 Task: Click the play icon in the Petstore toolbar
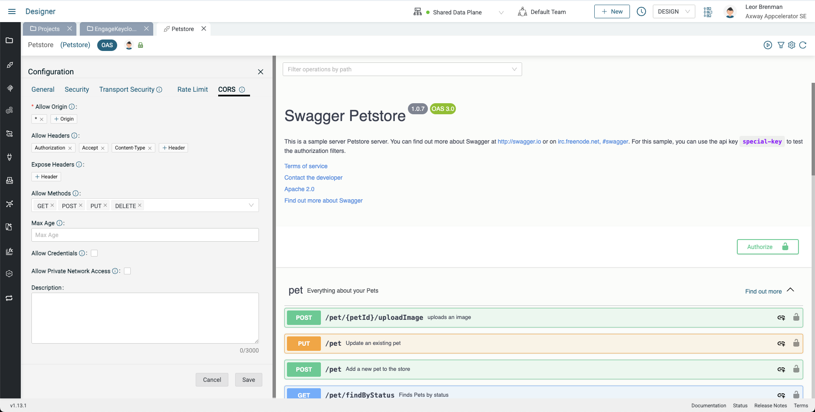tap(767, 45)
